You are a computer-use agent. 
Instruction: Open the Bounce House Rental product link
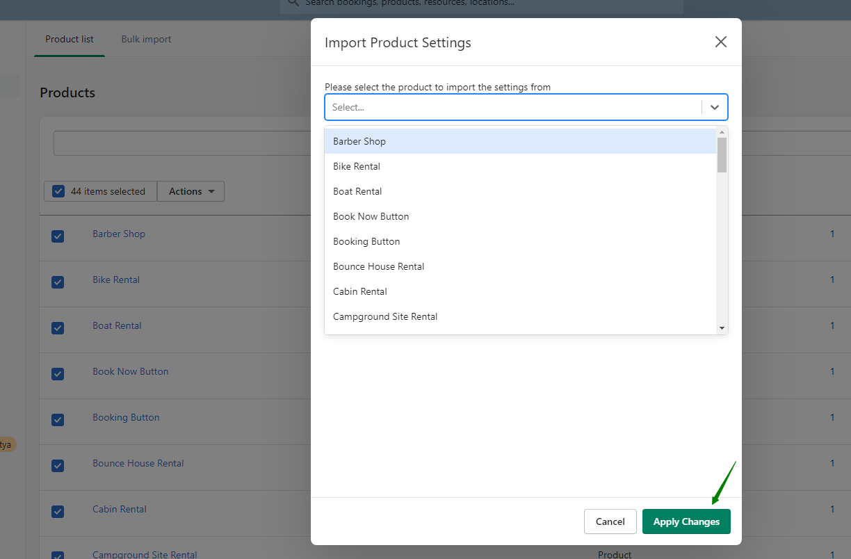[x=138, y=463]
